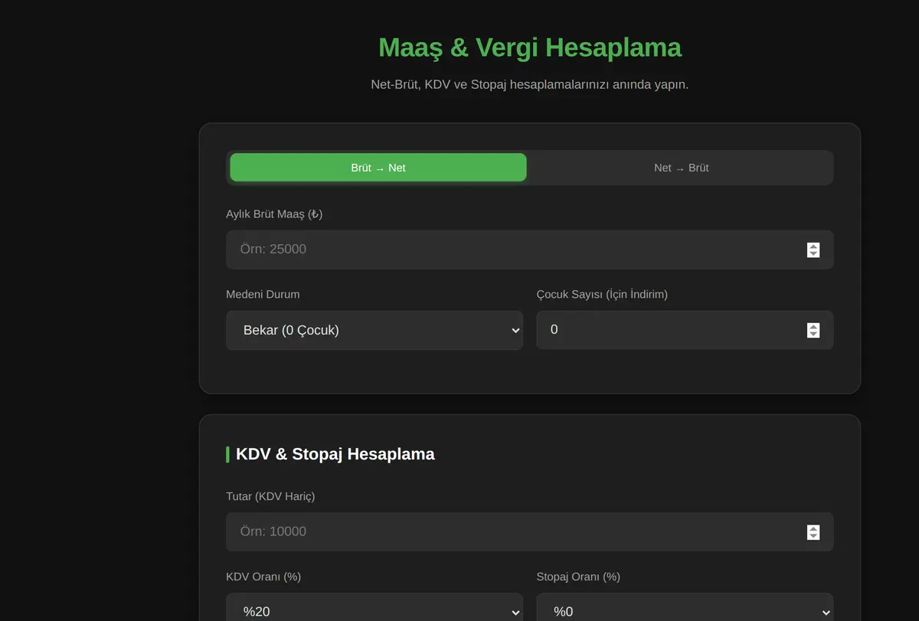Click the Çocuk Sayısı (İçin İndirim) label

tap(602, 294)
